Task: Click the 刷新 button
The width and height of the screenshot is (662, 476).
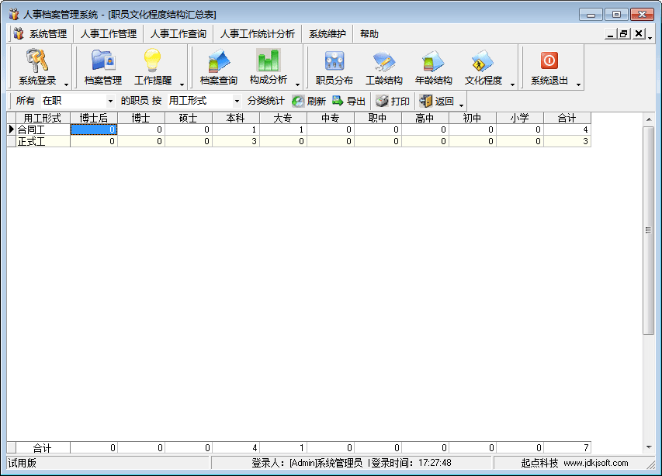Action: [308, 101]
